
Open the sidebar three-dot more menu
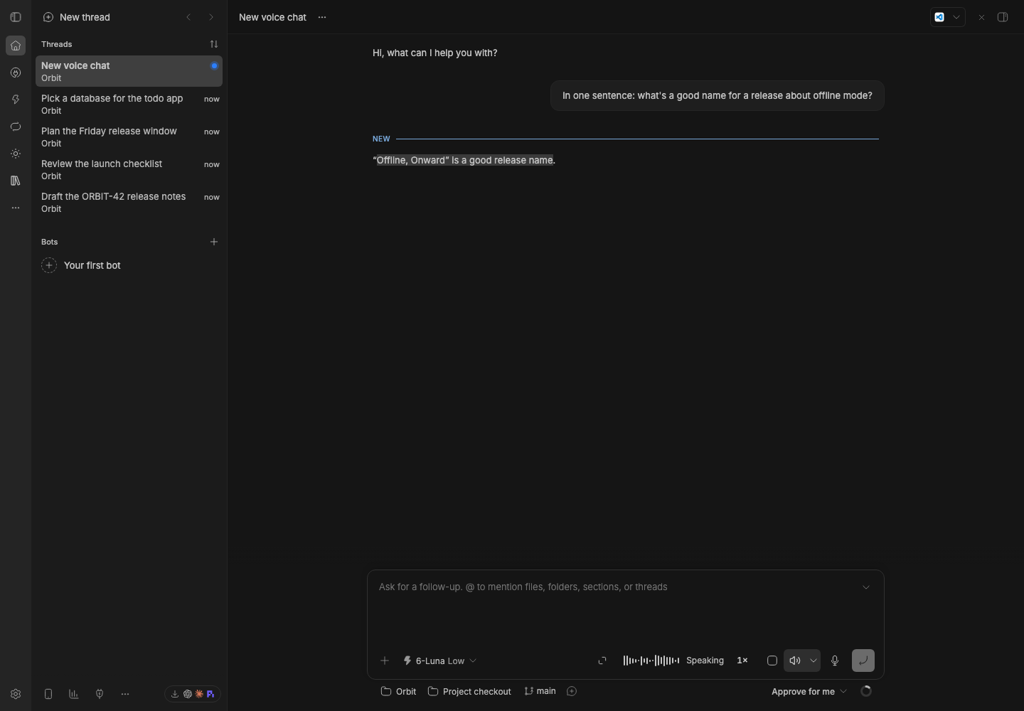pyautogui.click(x=16, y=208)
